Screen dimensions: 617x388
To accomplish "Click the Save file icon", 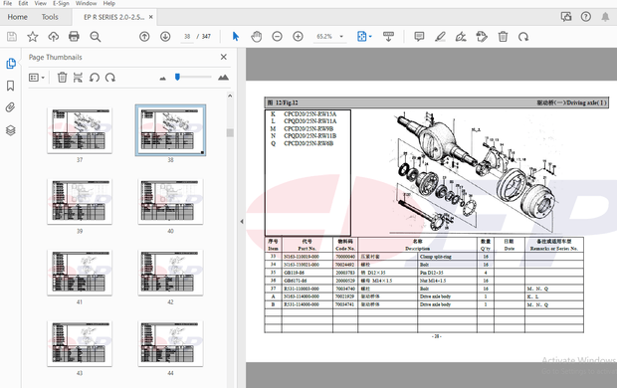I will pos(12,37).
